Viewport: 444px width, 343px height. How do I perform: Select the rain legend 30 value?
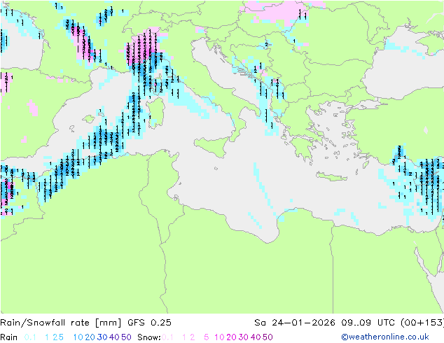[x=102, y=337]
